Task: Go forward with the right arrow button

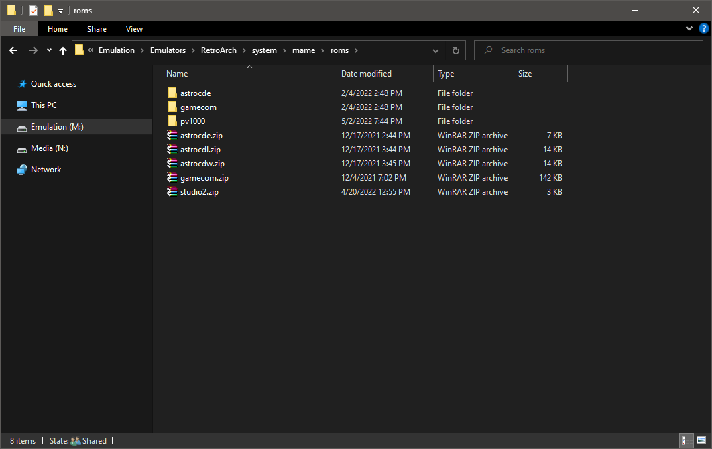Action: pos(34,50)
